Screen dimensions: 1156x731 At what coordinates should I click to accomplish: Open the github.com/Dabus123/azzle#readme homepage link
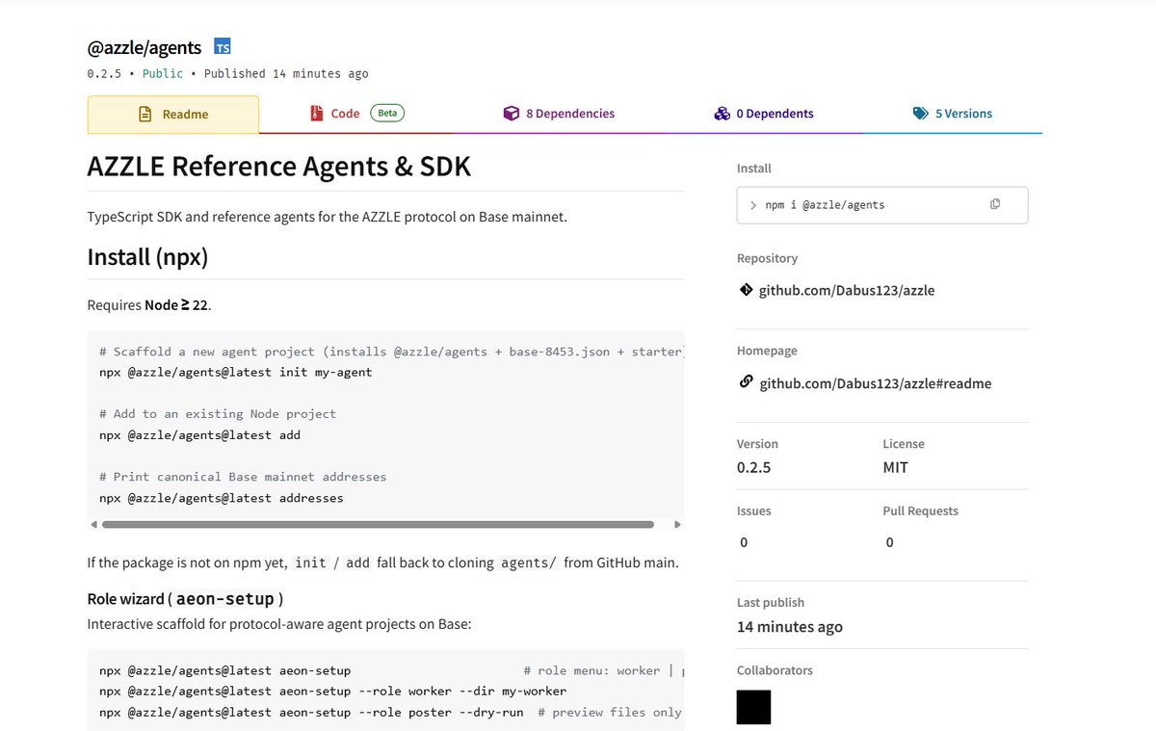876,383
